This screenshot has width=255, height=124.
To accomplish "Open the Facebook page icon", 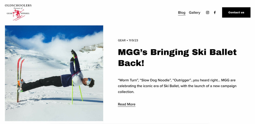I will [215, 12].
